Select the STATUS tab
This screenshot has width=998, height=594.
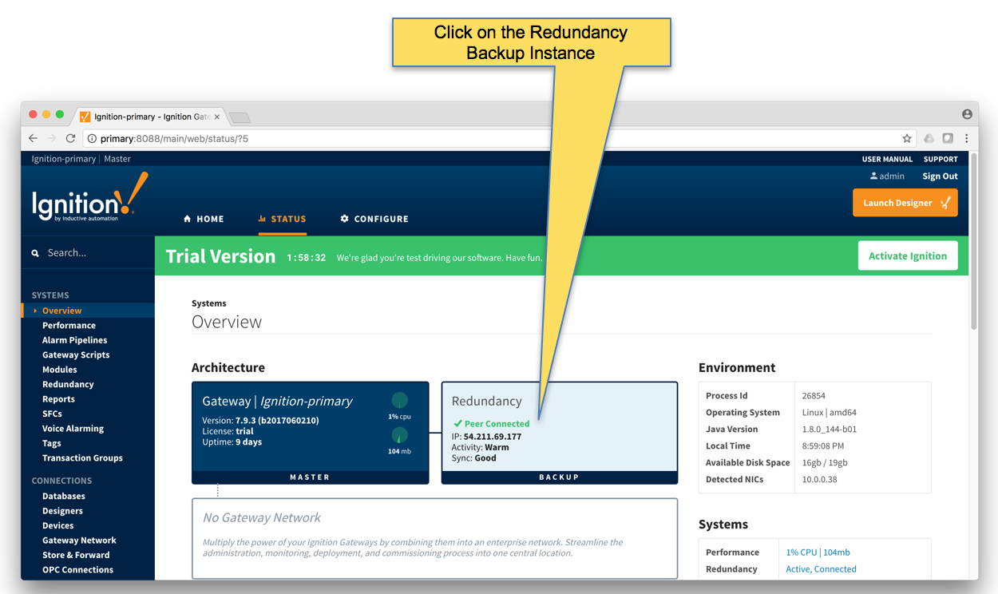point(282,219)
